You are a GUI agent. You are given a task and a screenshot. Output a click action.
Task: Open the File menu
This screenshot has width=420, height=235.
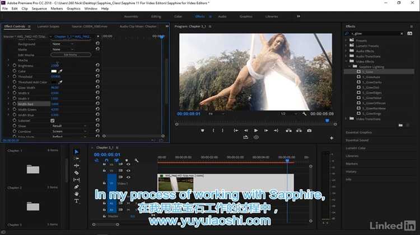coord(5,8)
